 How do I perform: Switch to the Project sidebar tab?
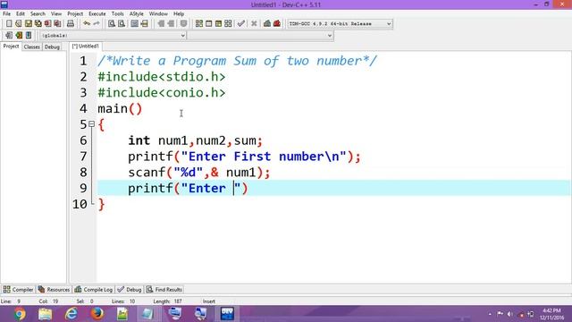[11, 47]
